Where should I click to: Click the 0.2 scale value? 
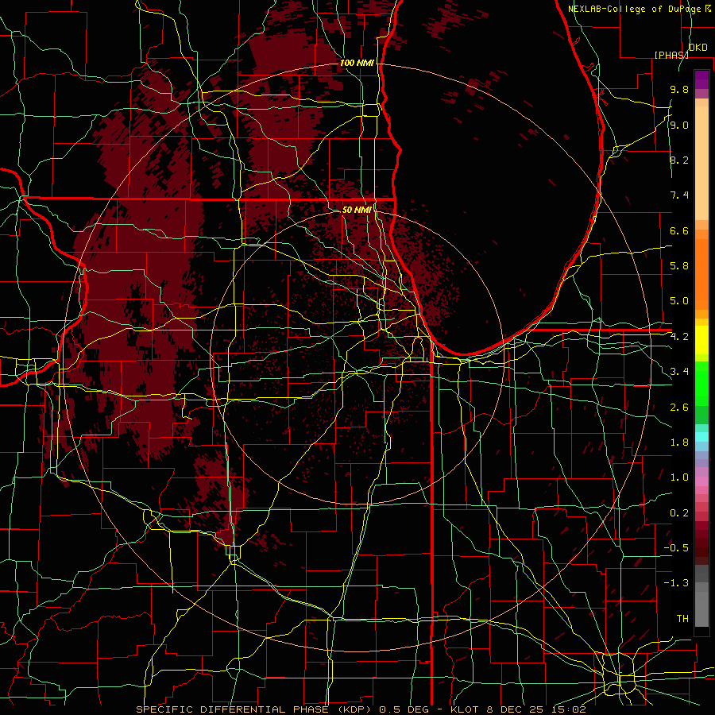[x=679, y=513]
